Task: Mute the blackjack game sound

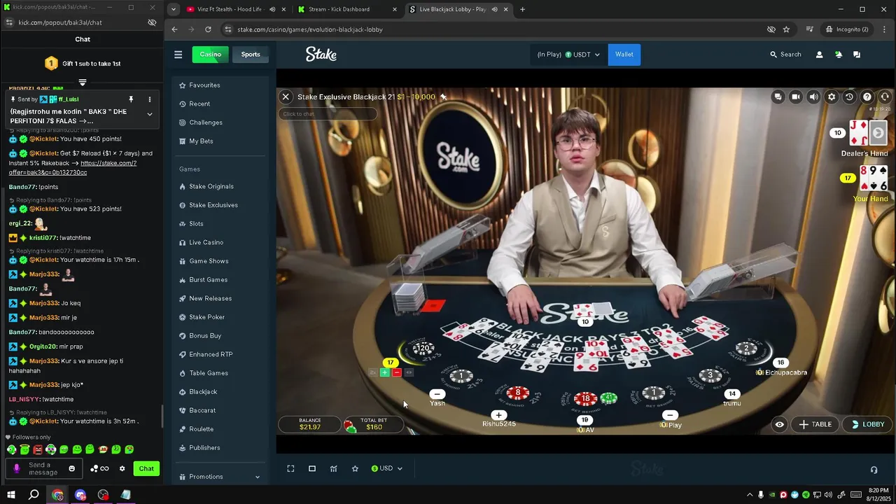Action: pyautogui.click(x=813, y=97)
